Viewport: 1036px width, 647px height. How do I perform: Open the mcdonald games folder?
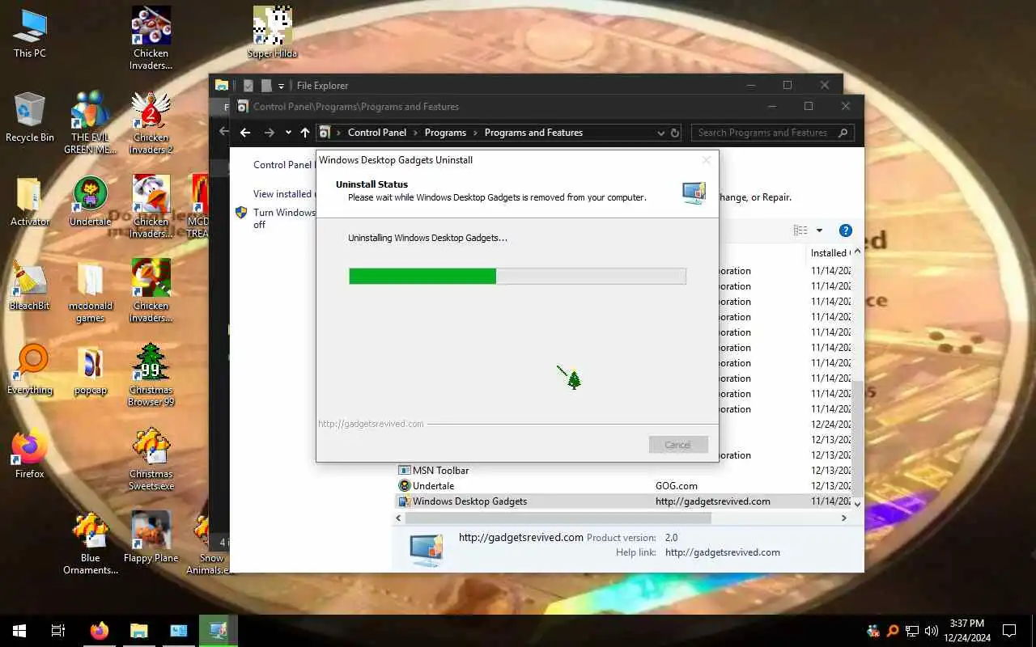coord(90,291)
